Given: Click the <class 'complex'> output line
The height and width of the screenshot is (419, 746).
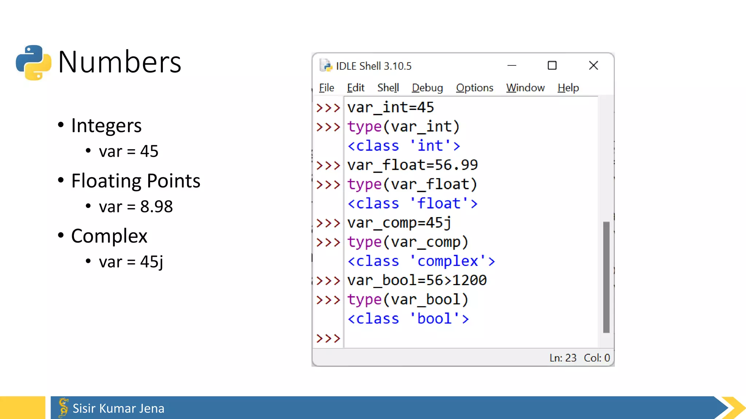Looking at the screenshot, I should pyautogui.click(x=421, y=261).
